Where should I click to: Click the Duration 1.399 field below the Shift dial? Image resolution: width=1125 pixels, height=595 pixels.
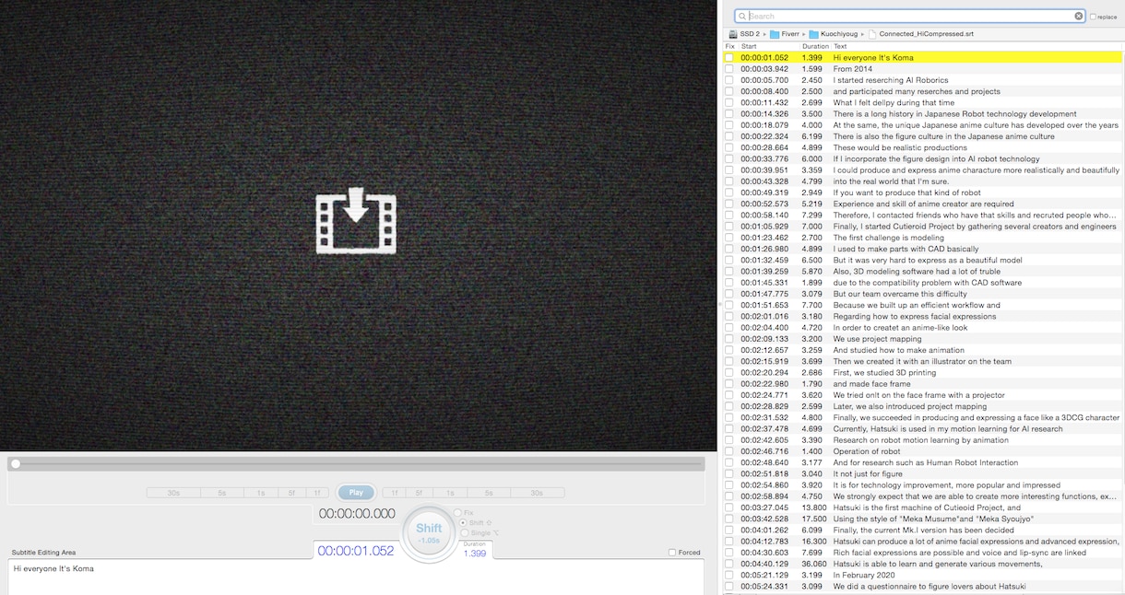coord(475,554)
